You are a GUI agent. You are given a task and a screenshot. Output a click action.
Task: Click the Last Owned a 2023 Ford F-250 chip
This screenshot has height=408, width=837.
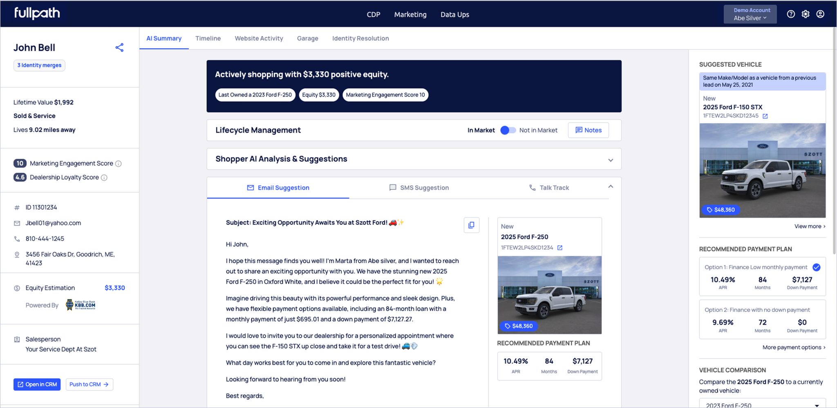pos(255,95)
